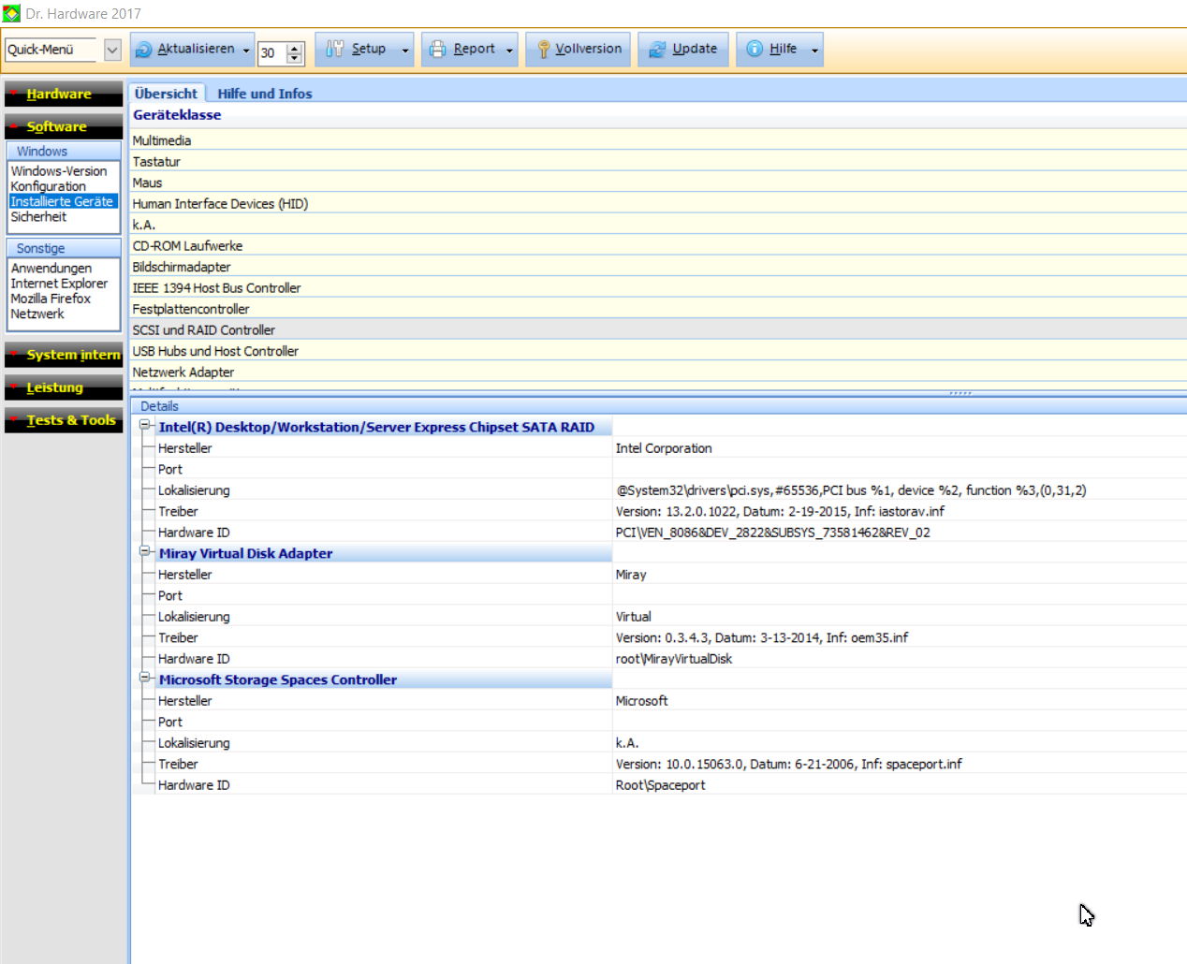Select the Netzwerk Adapter row
Viewport: 1187px width, 964px height.
(x=658, y=372)
